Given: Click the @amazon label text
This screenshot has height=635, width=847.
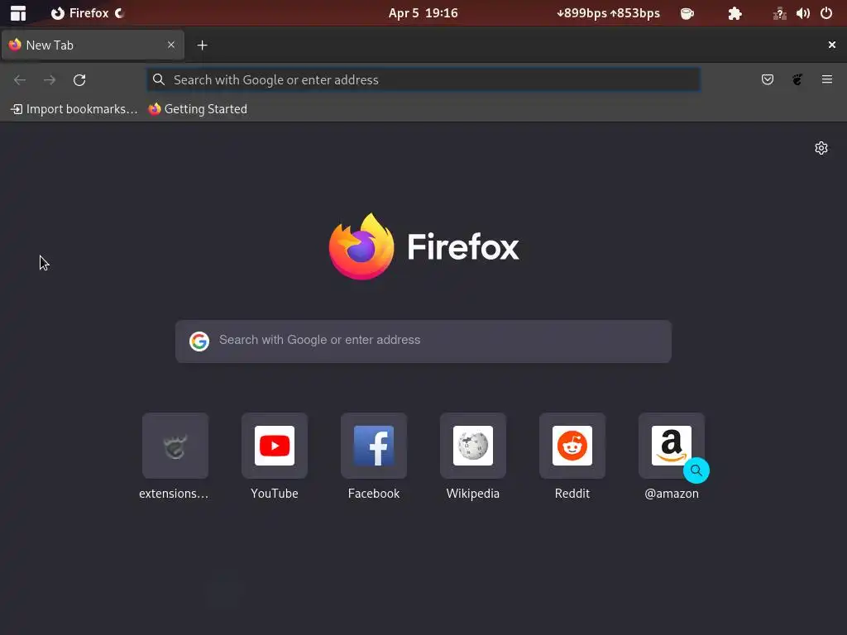Looking at the screenshot, I should (x=672, y=494).
